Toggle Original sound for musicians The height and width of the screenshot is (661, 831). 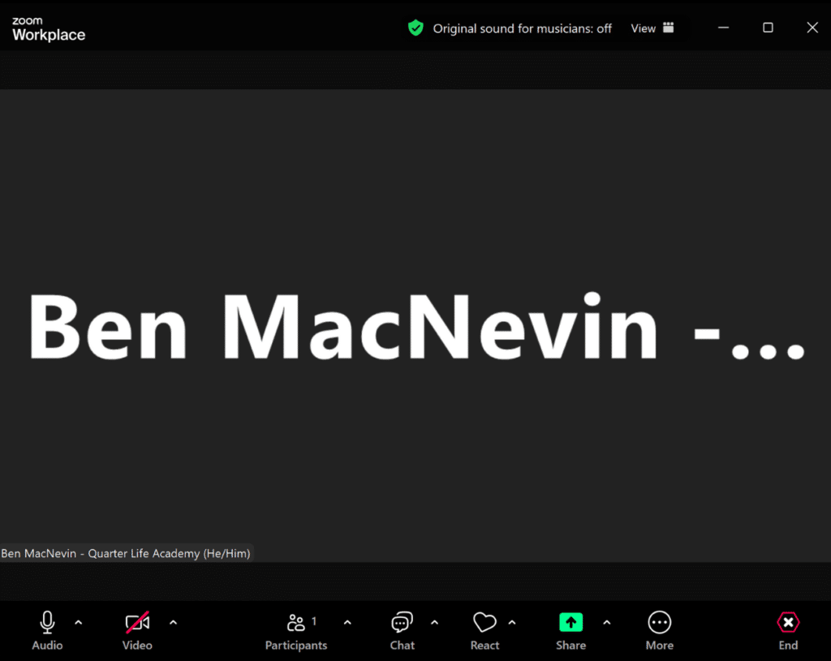point(522,28)
